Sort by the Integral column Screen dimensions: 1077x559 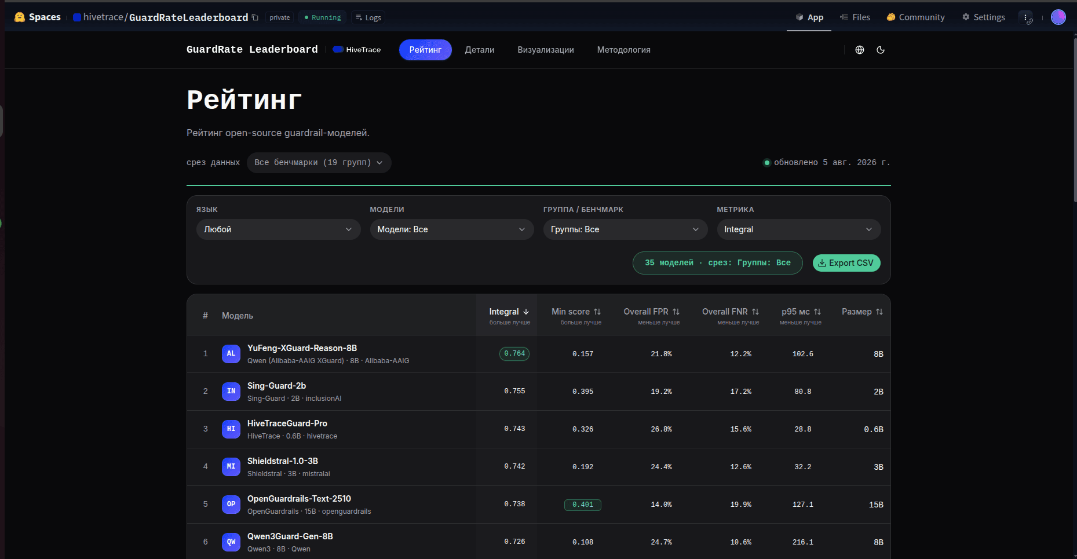click(509, 312)
